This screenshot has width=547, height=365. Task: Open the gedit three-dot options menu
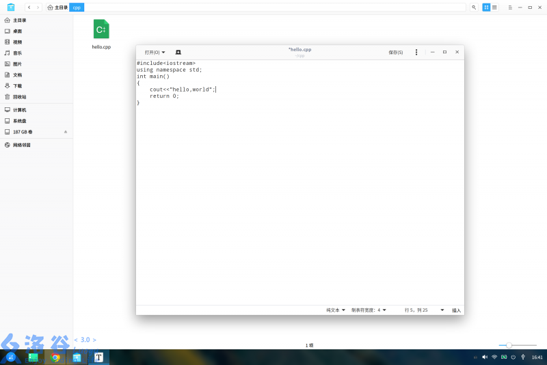(416, 52)
